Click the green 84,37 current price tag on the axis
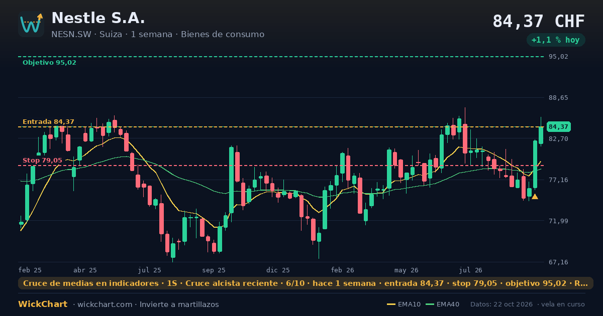603x316 pixels. click(559, 127)
